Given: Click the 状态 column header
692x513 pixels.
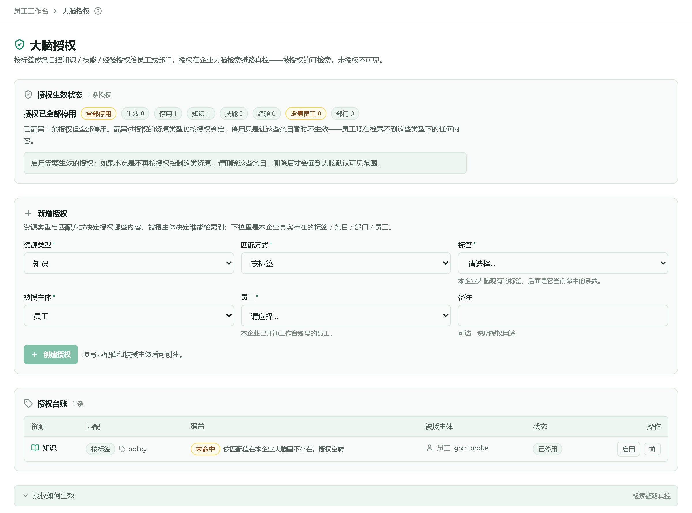Looking at the screenshot, I should click(540, 426).
